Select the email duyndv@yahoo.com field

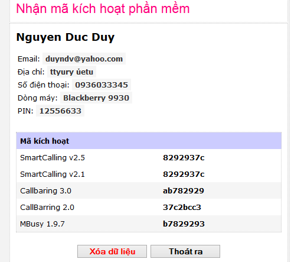click(84, 59)
